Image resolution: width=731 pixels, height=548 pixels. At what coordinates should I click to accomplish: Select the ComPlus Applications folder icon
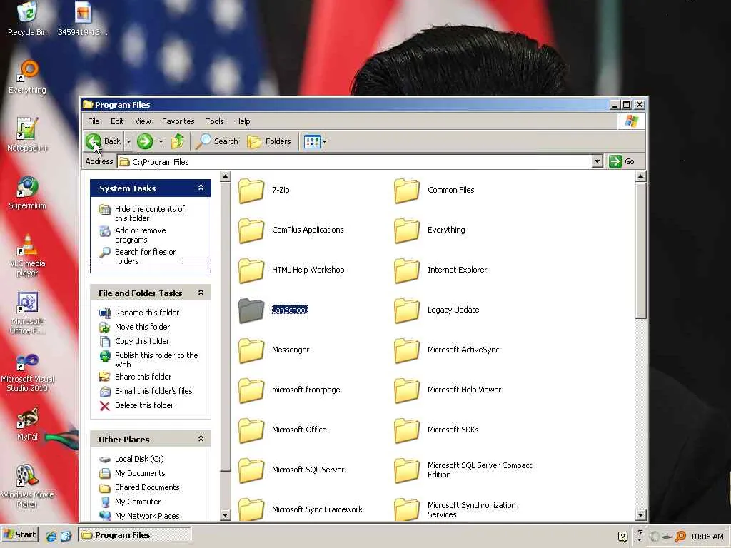pos(251,230)
